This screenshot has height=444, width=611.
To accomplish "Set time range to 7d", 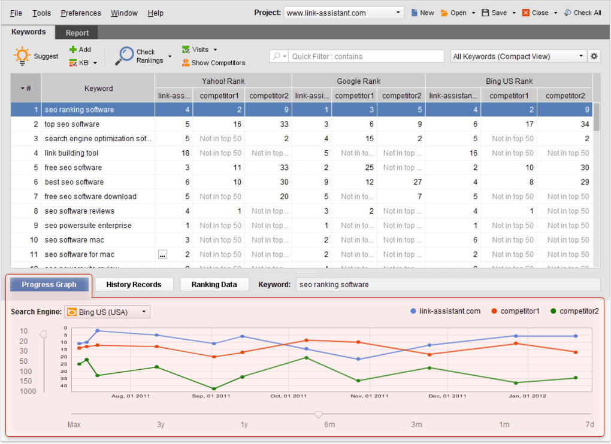I will (589, 424).
